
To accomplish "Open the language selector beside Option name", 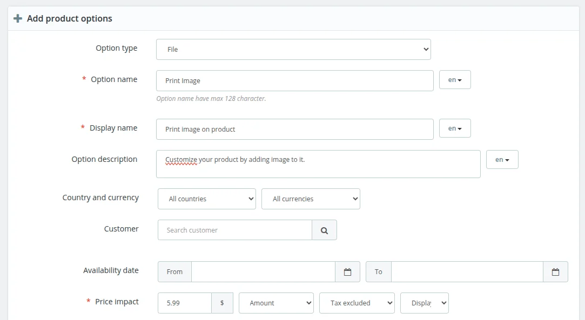I will pos(454,79).
